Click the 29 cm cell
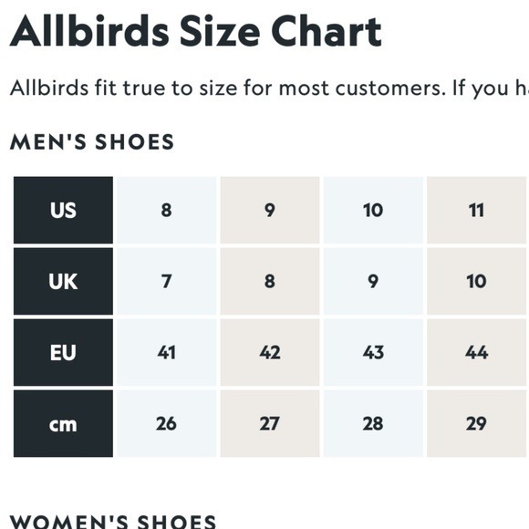The image size is (529, 529). [x=477, y=423]
